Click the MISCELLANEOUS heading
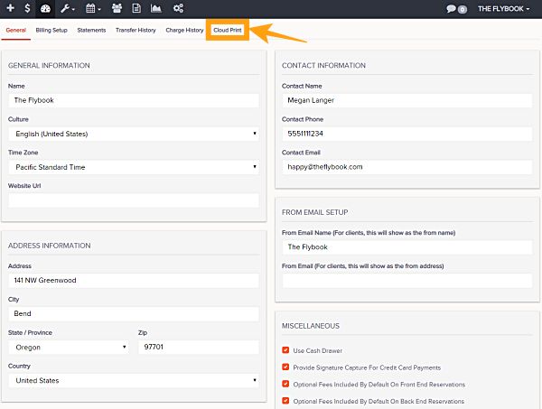Viewport: 542px width, 409px height. [311, 326]
